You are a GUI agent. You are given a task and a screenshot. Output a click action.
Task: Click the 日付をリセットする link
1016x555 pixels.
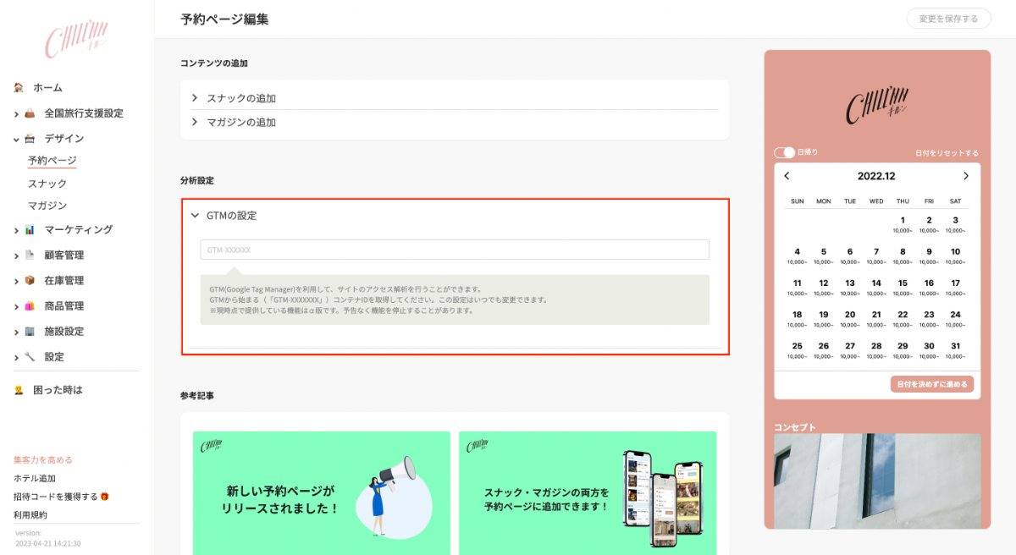click(x=947, y=153)
